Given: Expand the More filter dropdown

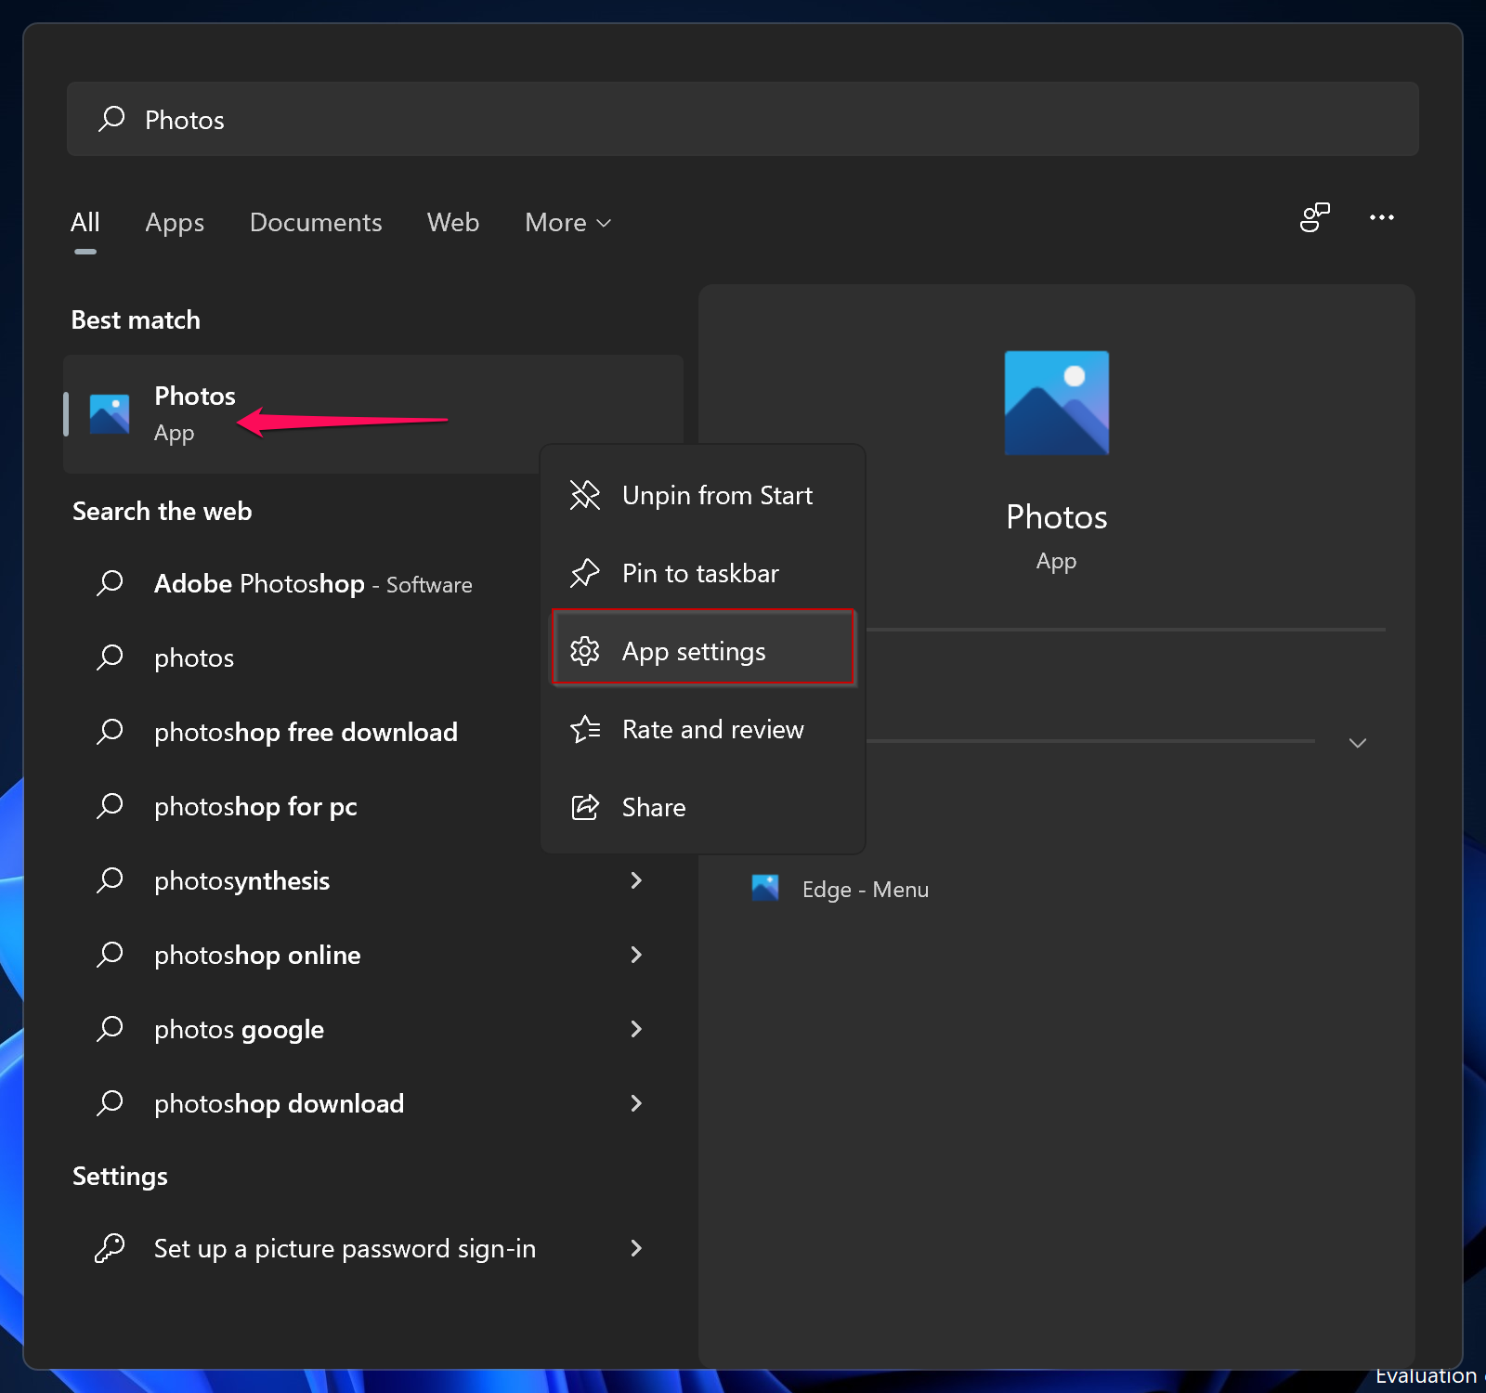Looking at the screenshot, I should [568, 223].
